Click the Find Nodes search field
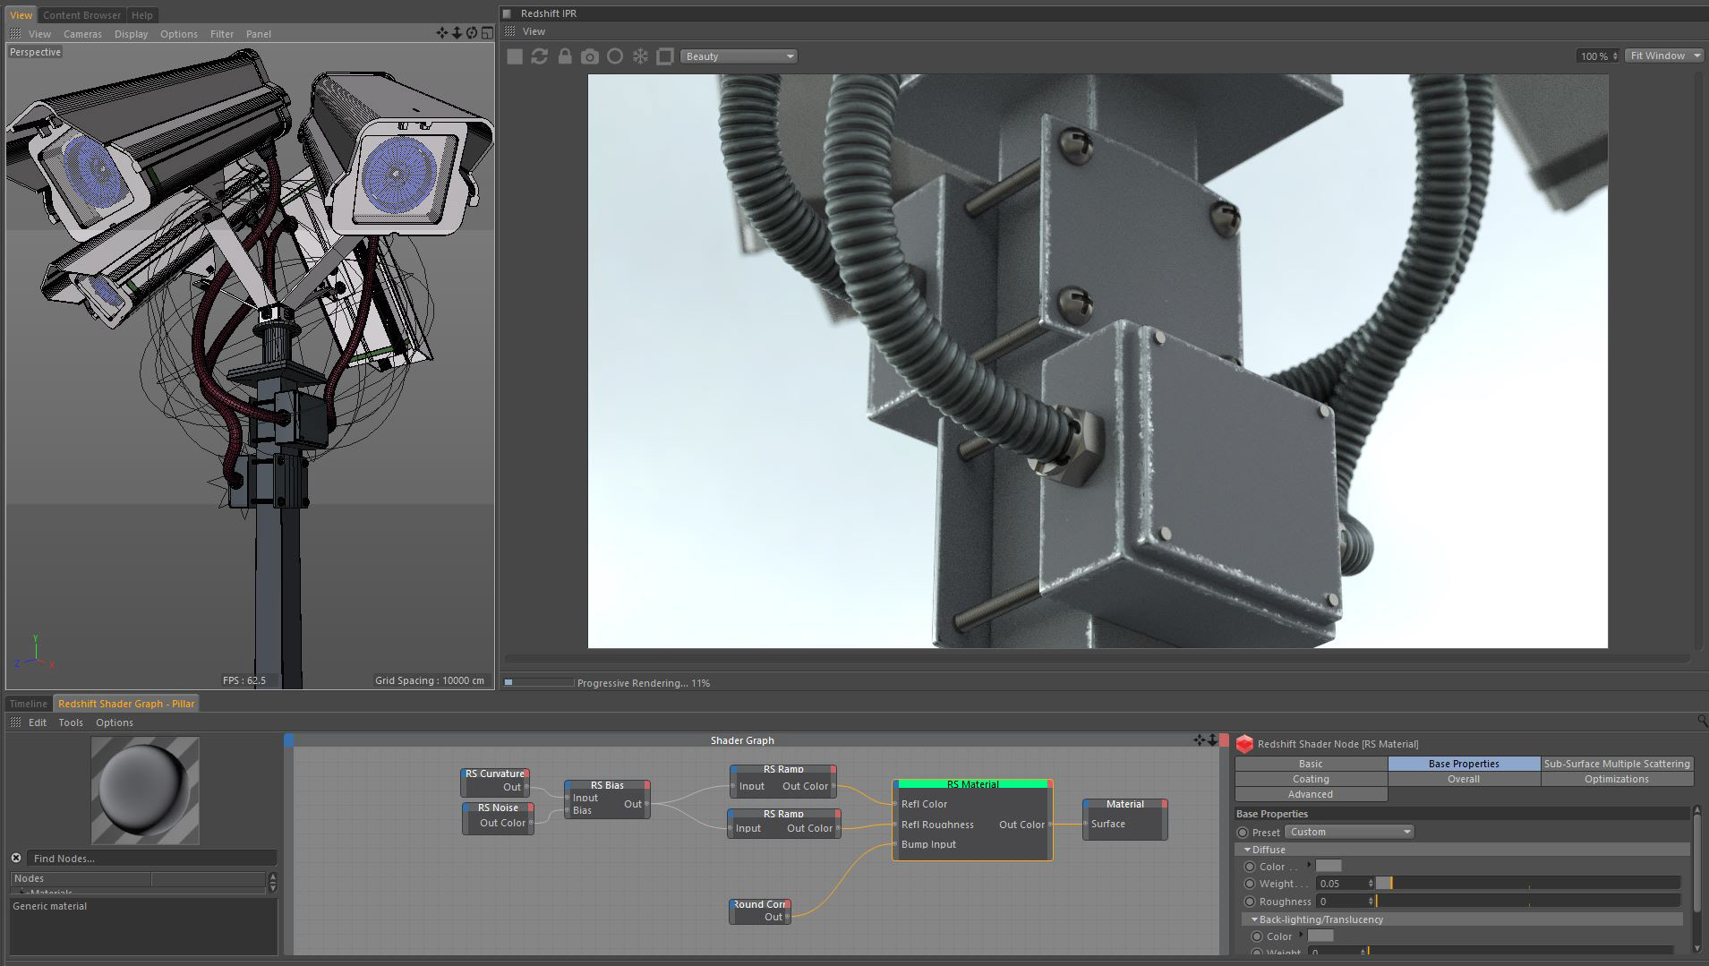The height and width of the screenshot is (966, 1709). click(152, 858)
